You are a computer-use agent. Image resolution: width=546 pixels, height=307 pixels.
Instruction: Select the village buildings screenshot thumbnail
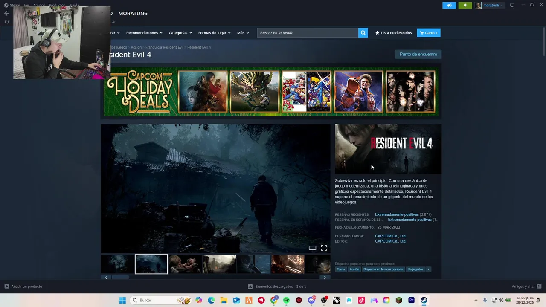[219, 264]
